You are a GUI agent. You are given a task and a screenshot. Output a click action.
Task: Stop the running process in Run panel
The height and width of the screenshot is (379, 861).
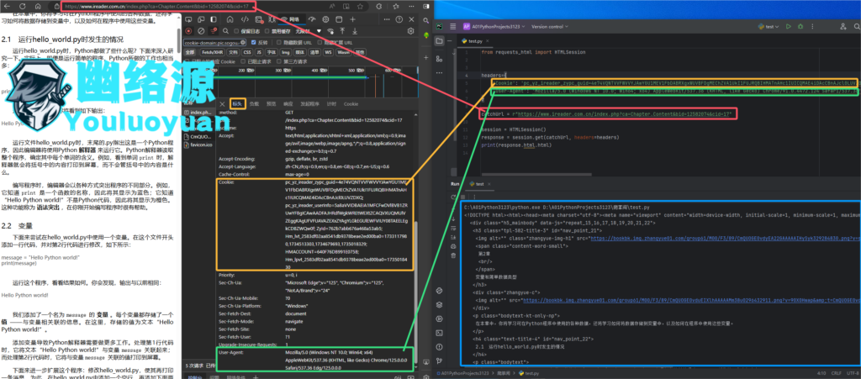click(463, 197)
